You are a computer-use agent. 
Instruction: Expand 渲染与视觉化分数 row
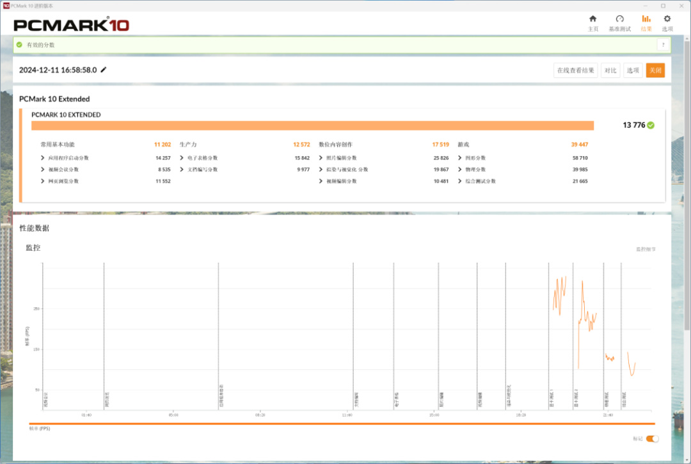click(x=321, y=169)
